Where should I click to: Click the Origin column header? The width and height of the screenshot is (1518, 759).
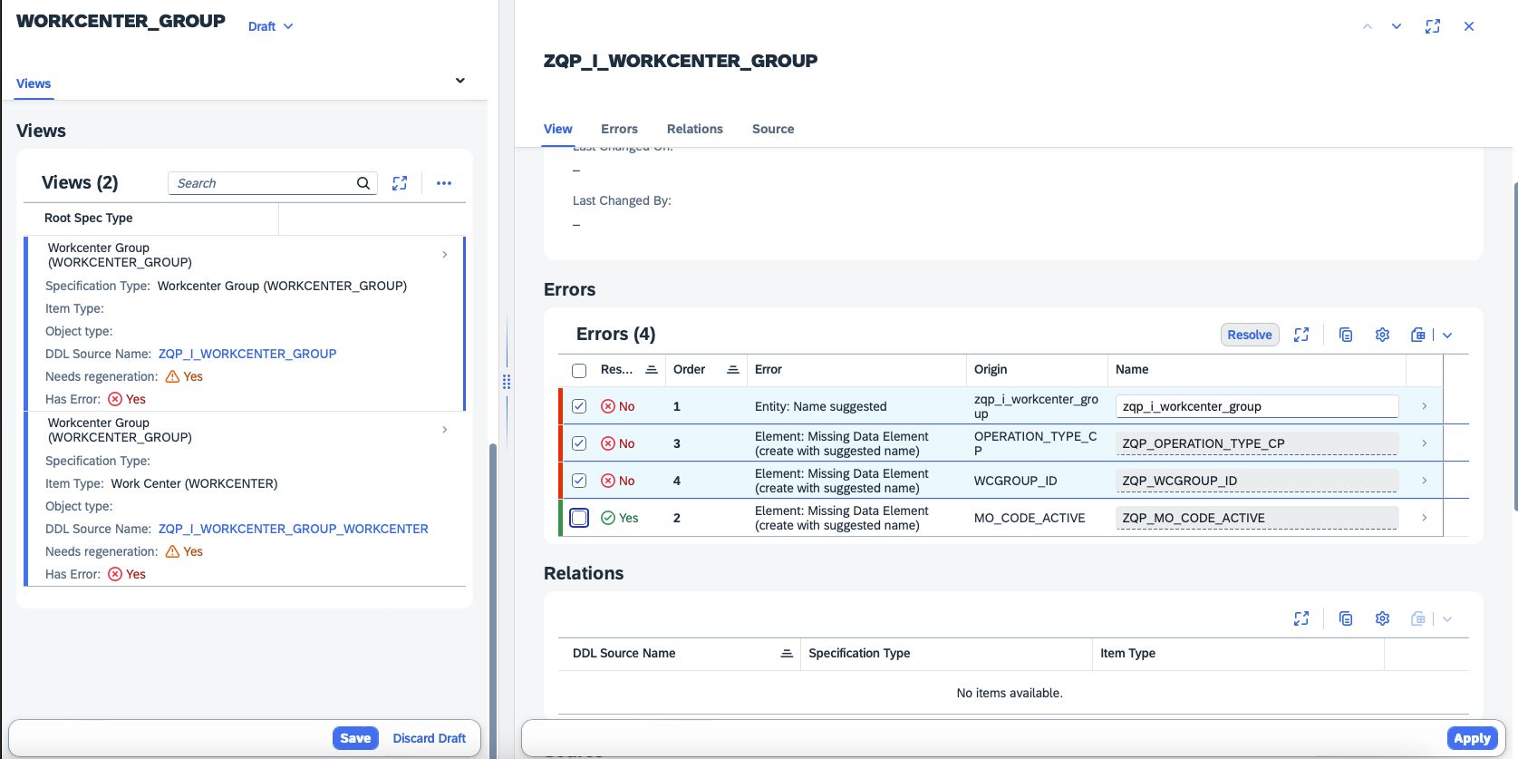pyautogui.click(x=1037, y=369)
